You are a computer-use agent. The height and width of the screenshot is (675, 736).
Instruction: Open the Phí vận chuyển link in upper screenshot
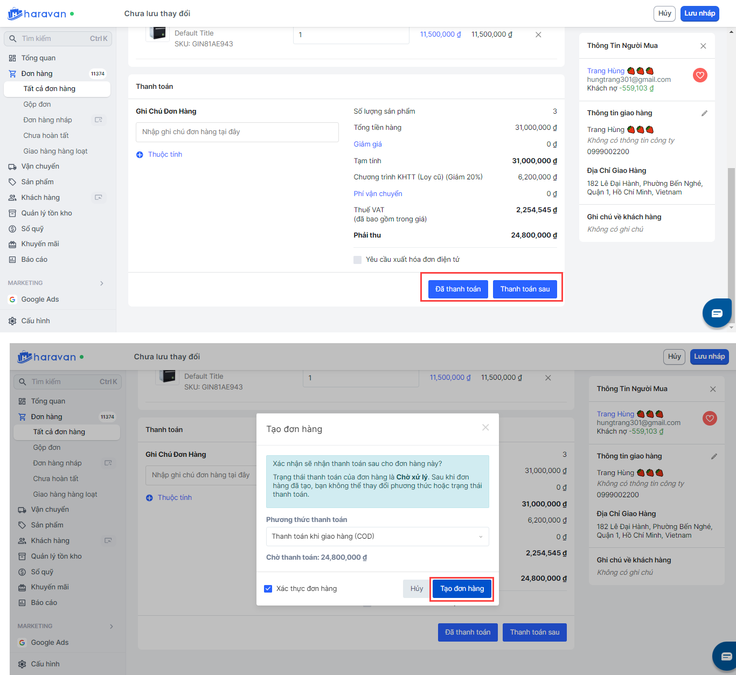(378, 194)
